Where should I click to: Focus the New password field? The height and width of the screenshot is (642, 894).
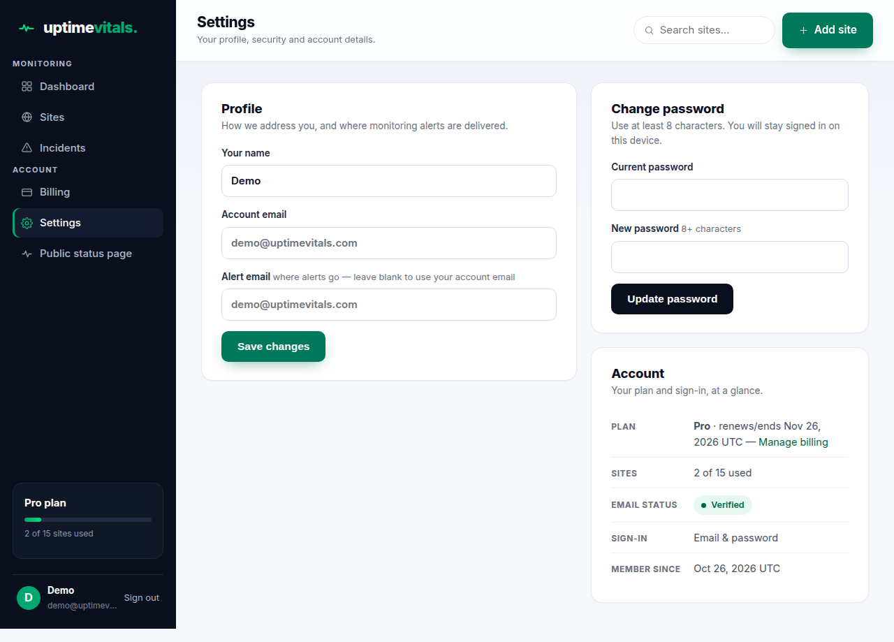730,257
